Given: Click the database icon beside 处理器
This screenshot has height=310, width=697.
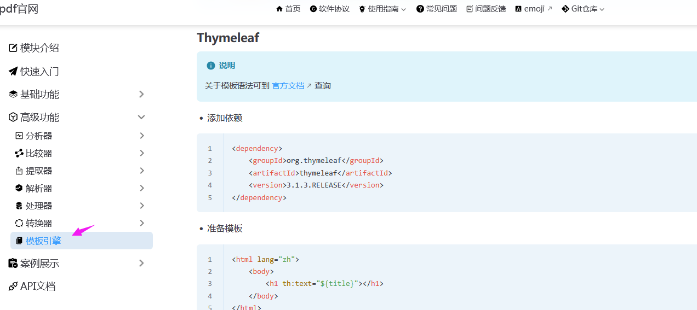Looking at the screenshot, I should click(19, 206).
